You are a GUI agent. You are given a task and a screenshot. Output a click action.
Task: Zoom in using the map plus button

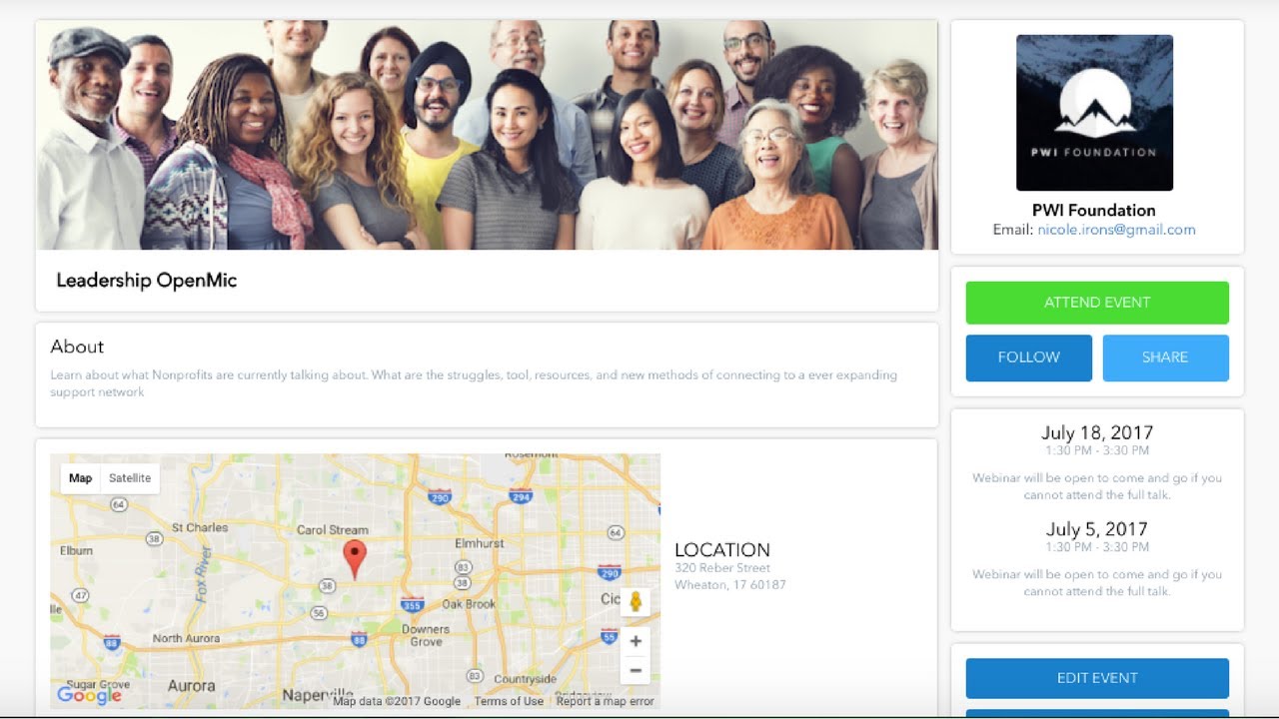pyautogui.click(x=635, y=641)
